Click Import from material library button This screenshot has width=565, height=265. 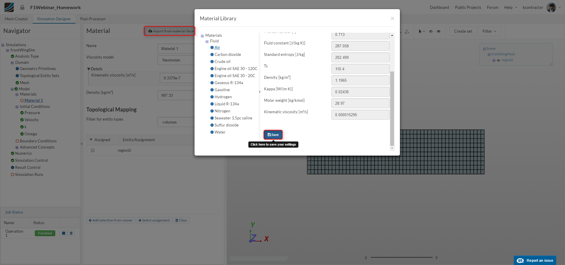pos(170,31)
